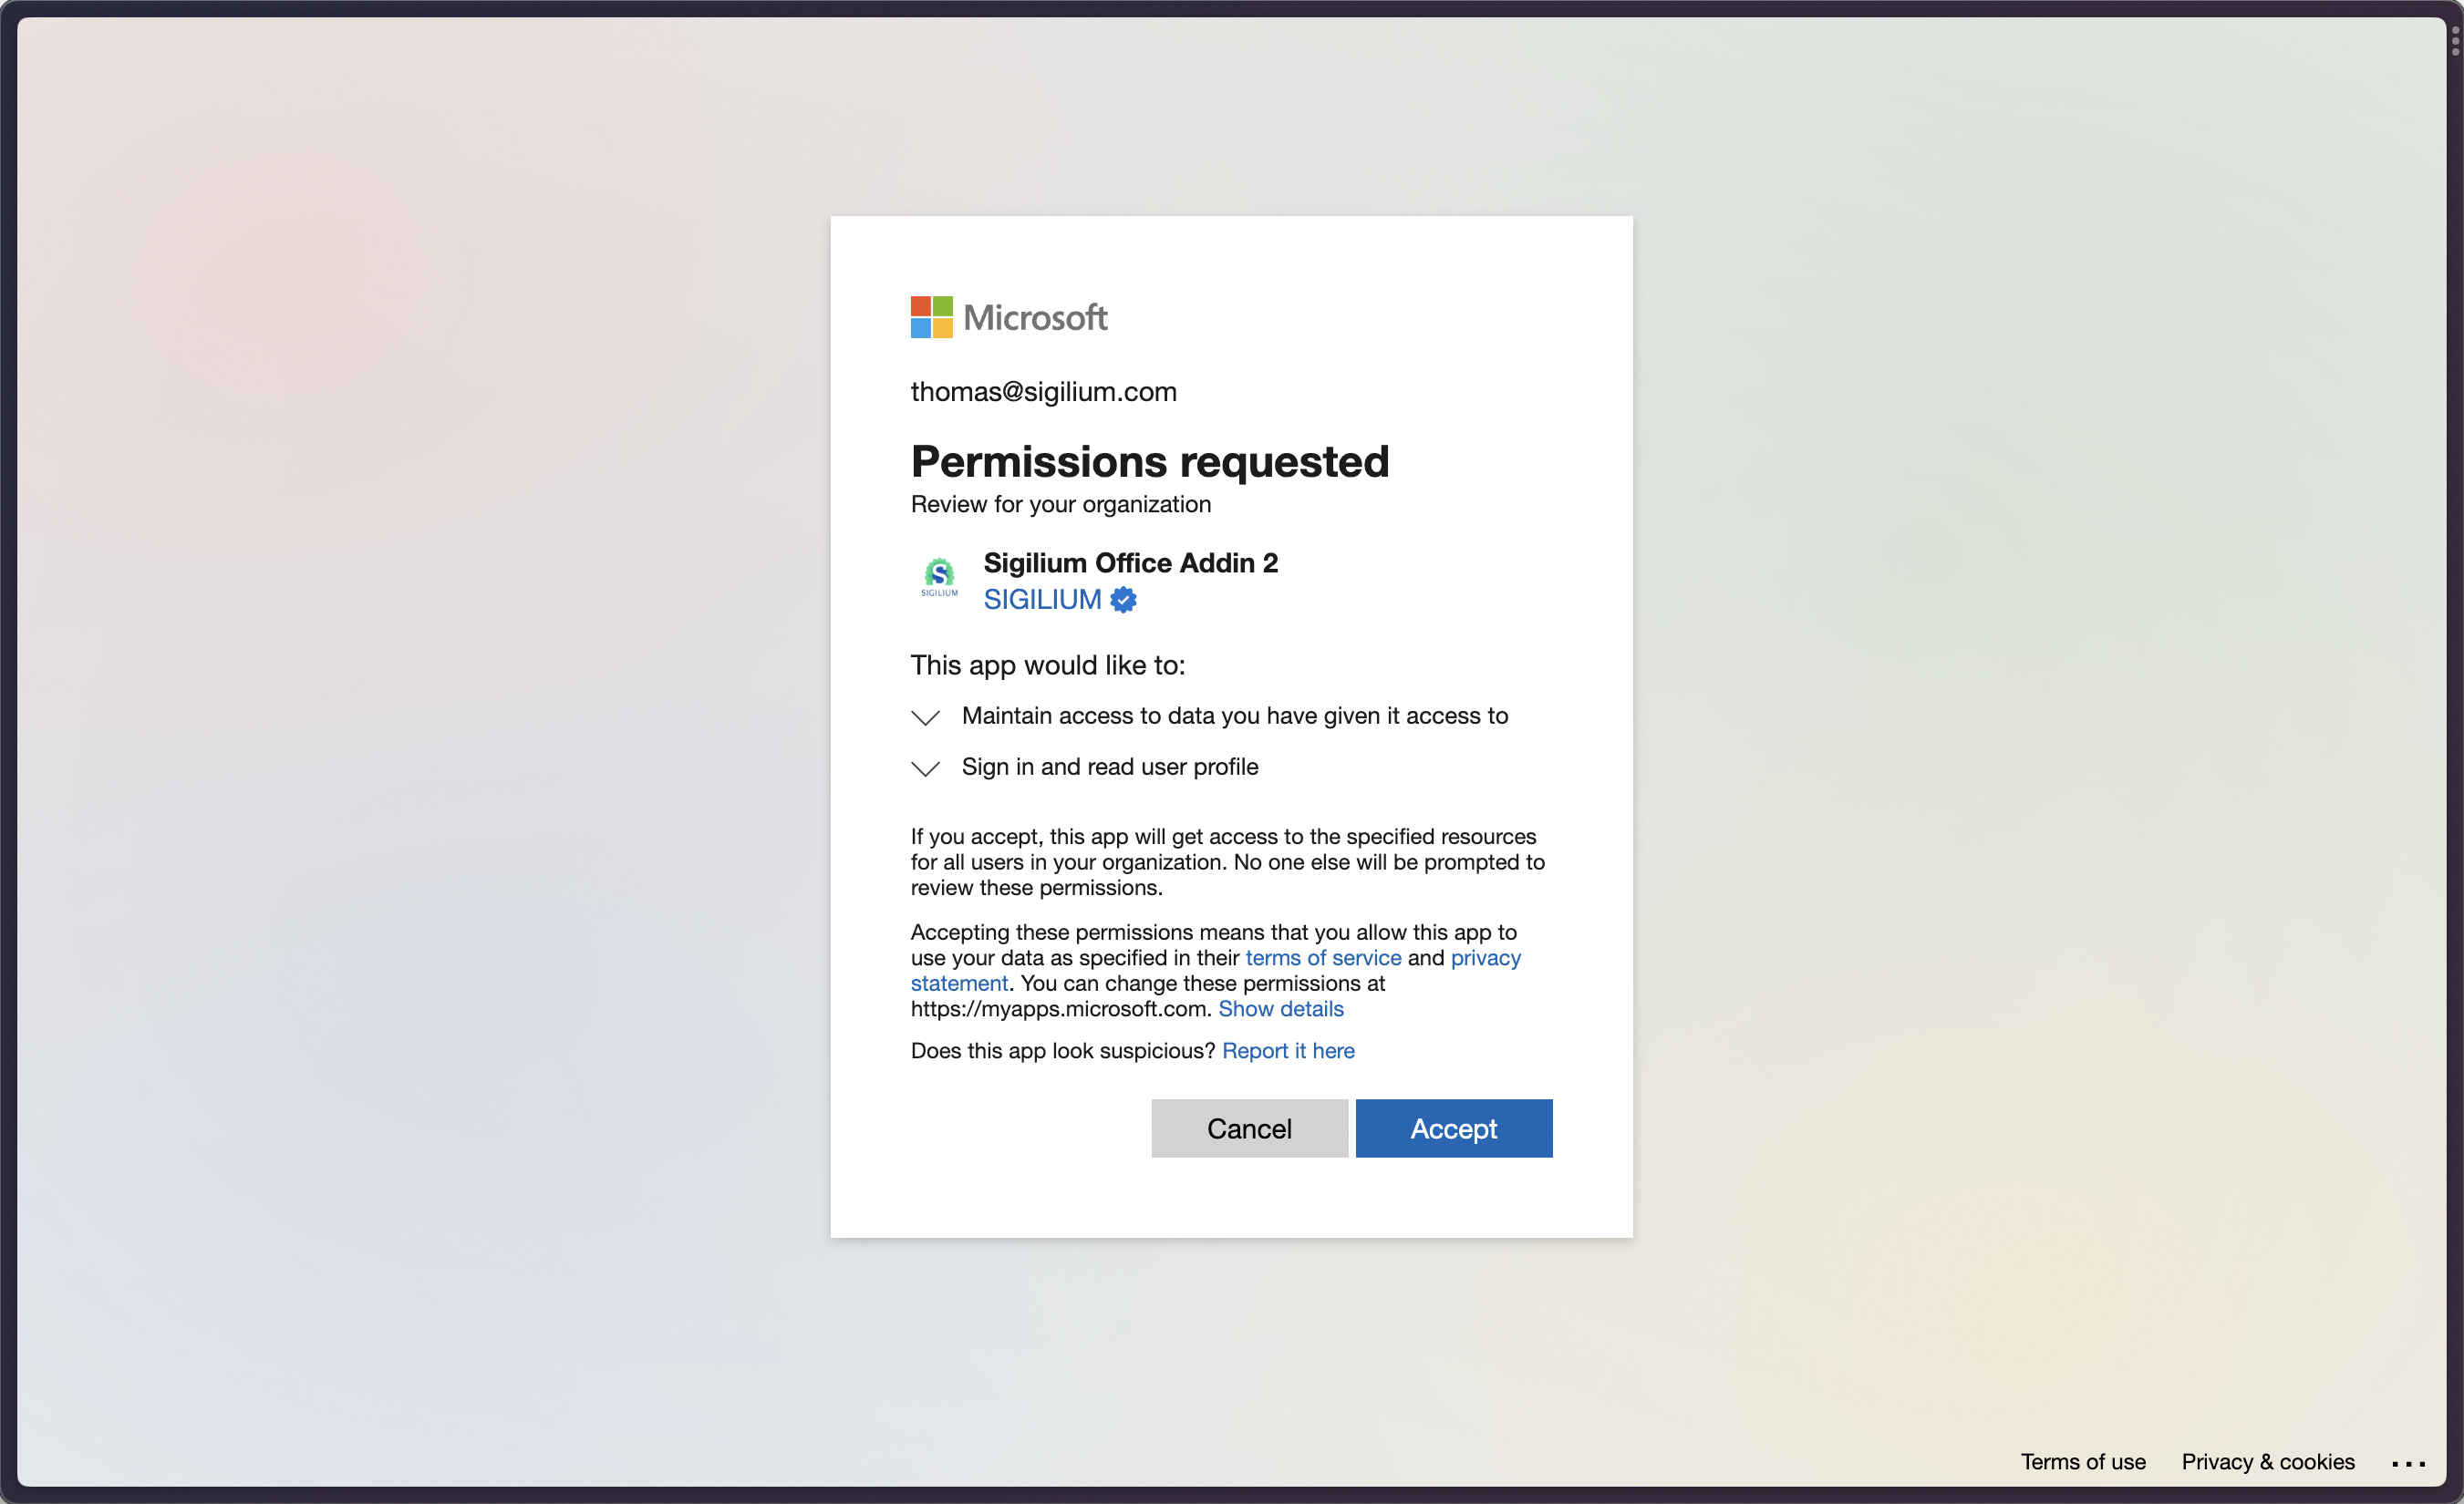Viewport: 2464px width, 1504px height.
Task: Open the three-dot footer options menu
Action: point(2408,1463)
